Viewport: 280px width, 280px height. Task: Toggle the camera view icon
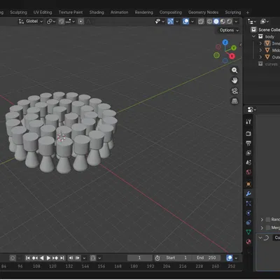pos(234,91)
